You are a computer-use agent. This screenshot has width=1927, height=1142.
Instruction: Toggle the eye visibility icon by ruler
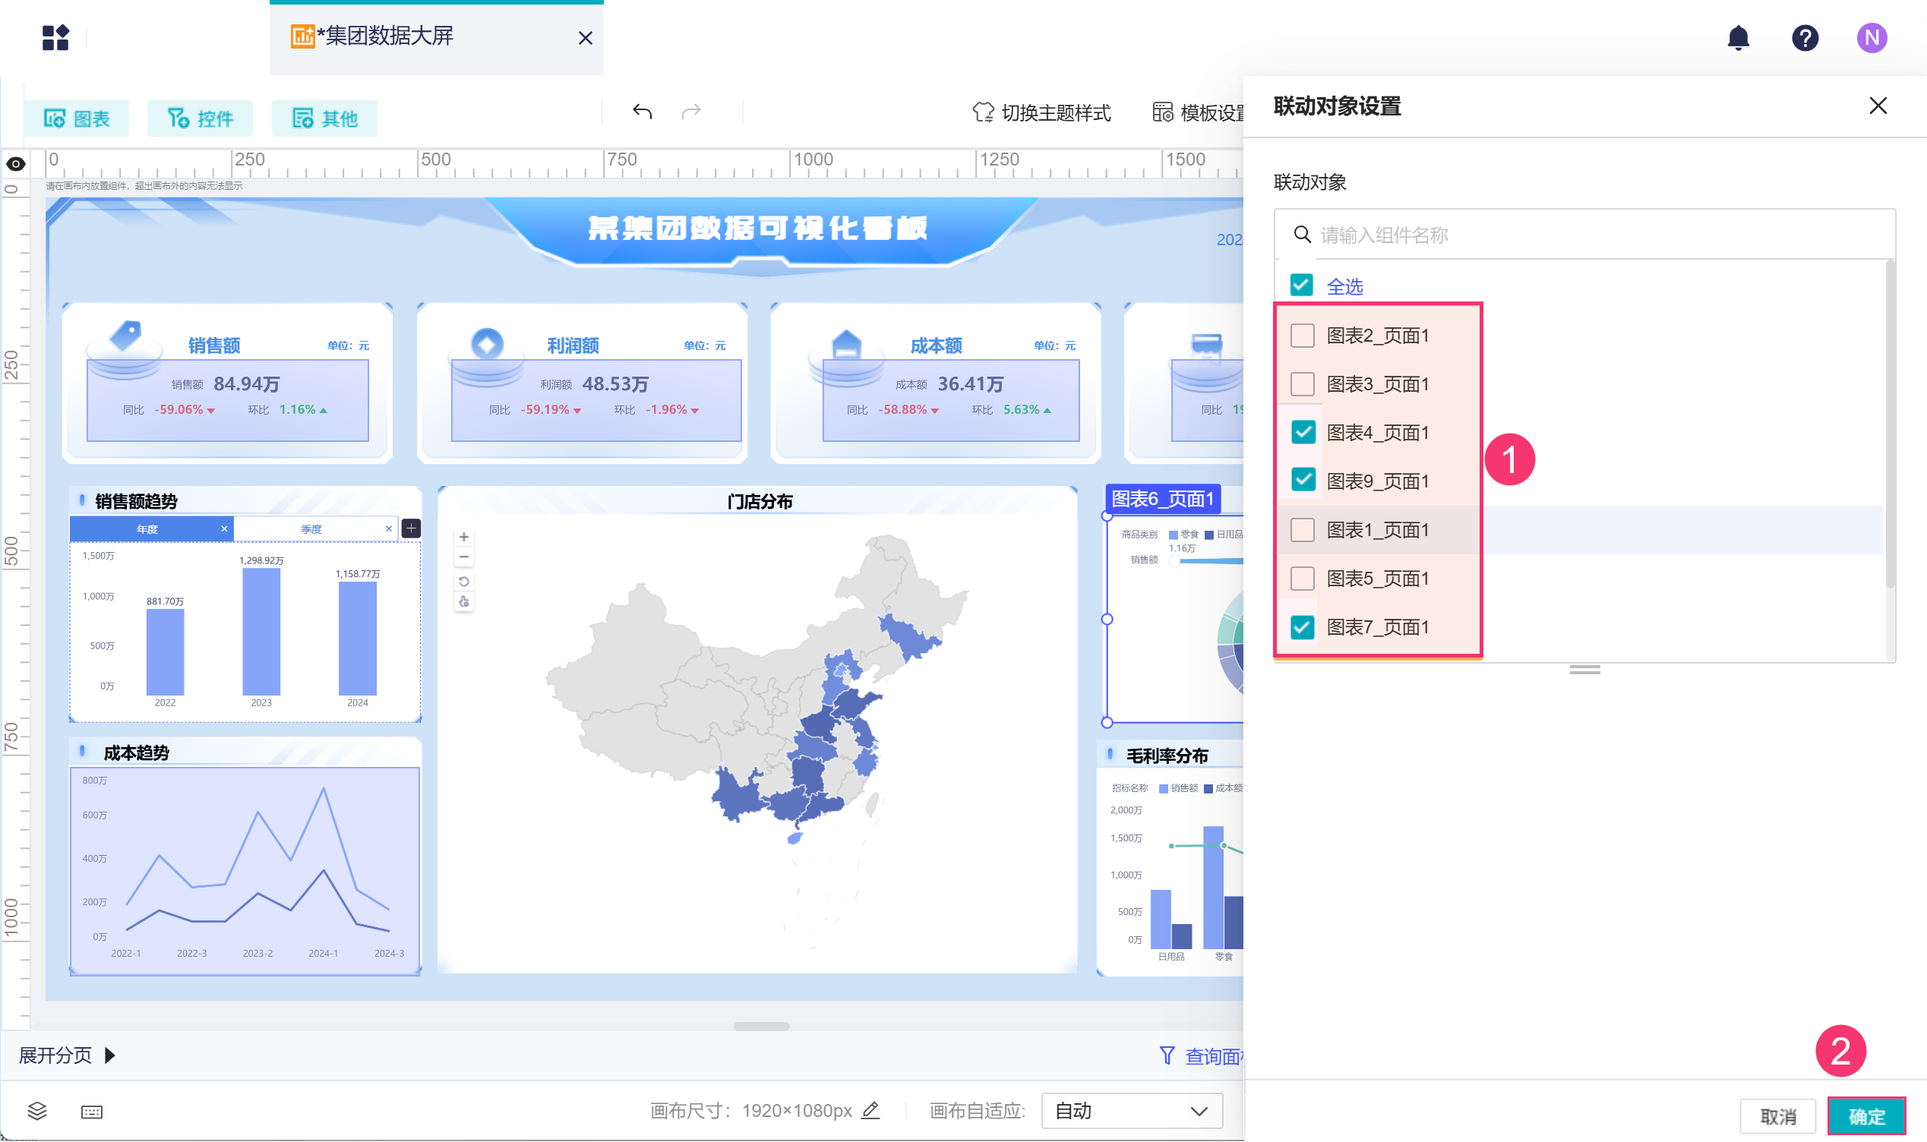[x=15, y=164]
